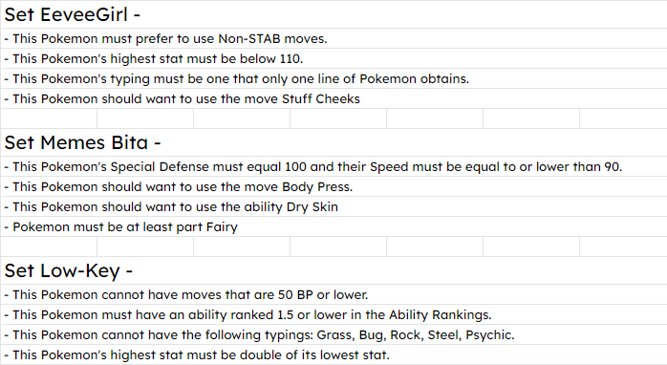Image resolution: width=667 pixels, height=365 pixels.
Task: Select the Special Defense equals 100 rule
Action: (x=333, y=166)
